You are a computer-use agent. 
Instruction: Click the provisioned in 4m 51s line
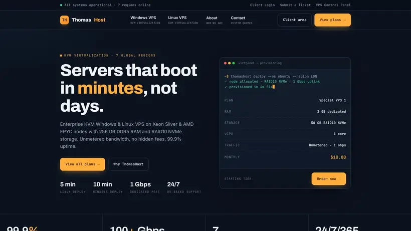250,87
